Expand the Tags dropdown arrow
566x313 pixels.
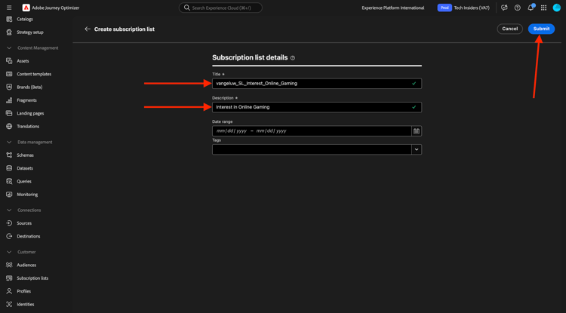pyautogui.click(x=417, y=149)
